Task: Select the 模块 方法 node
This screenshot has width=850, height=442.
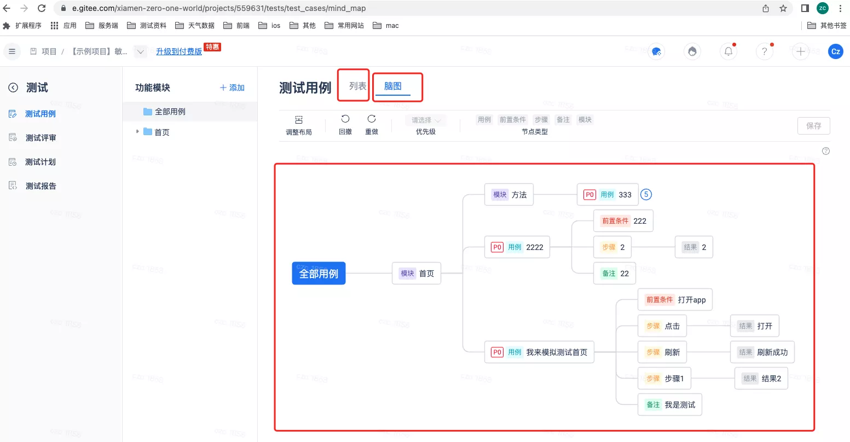Action: pos(509,195)
